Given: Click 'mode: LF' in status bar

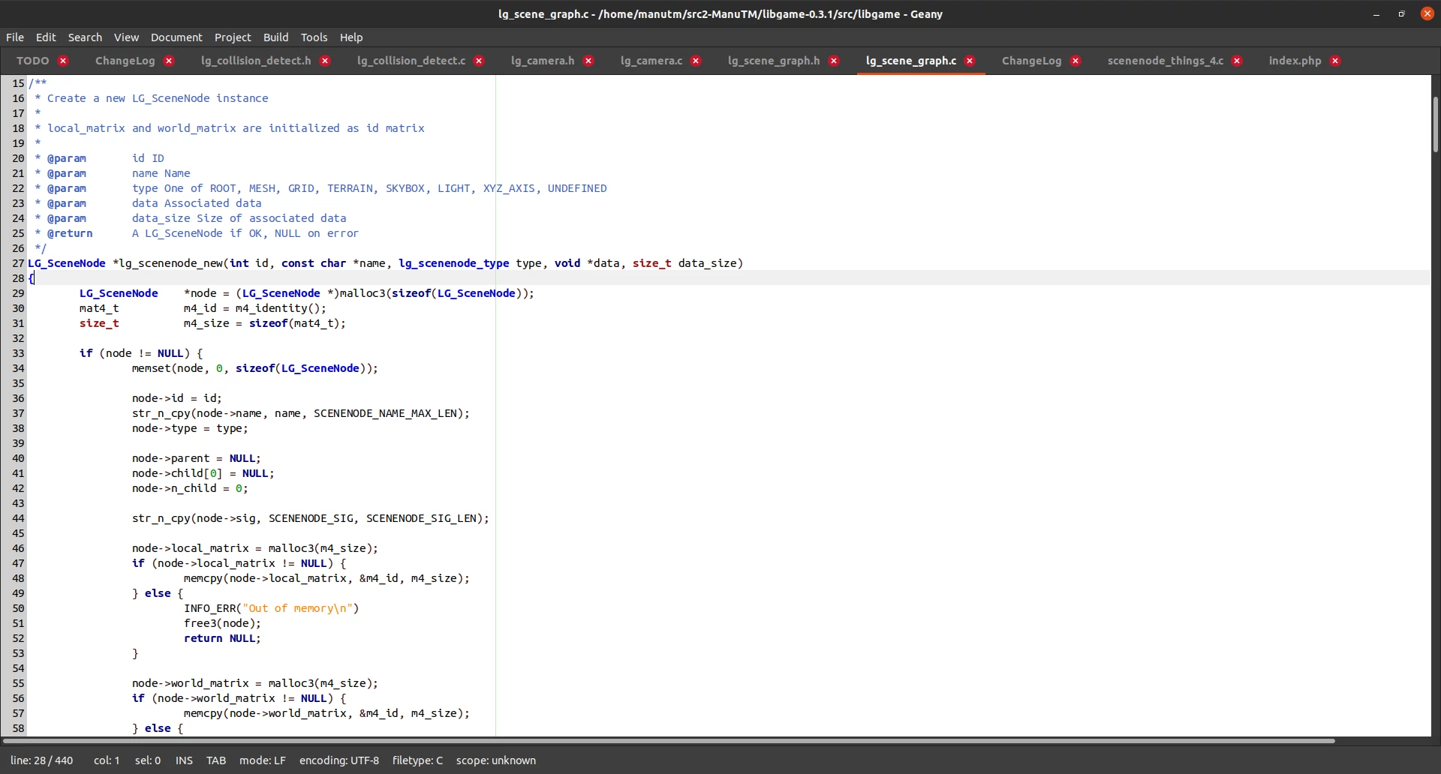Looking at the screenshot, I should 263,760.
